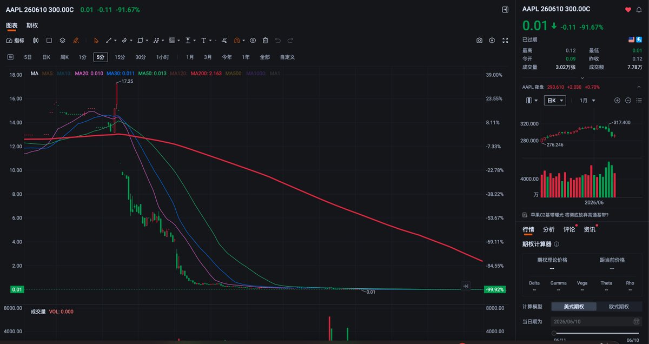Image resolution: width=649 pixels, height=344 pixels.
Task: Click the expiry date slider handle
Action: tap(554, 334)
